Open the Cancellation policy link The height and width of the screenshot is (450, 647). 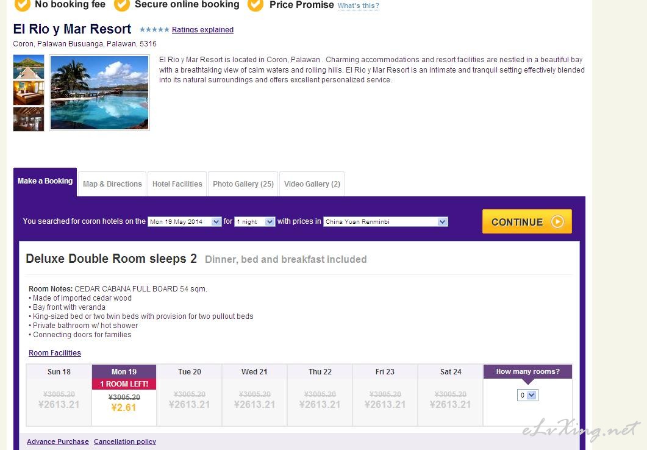point(125,441)
